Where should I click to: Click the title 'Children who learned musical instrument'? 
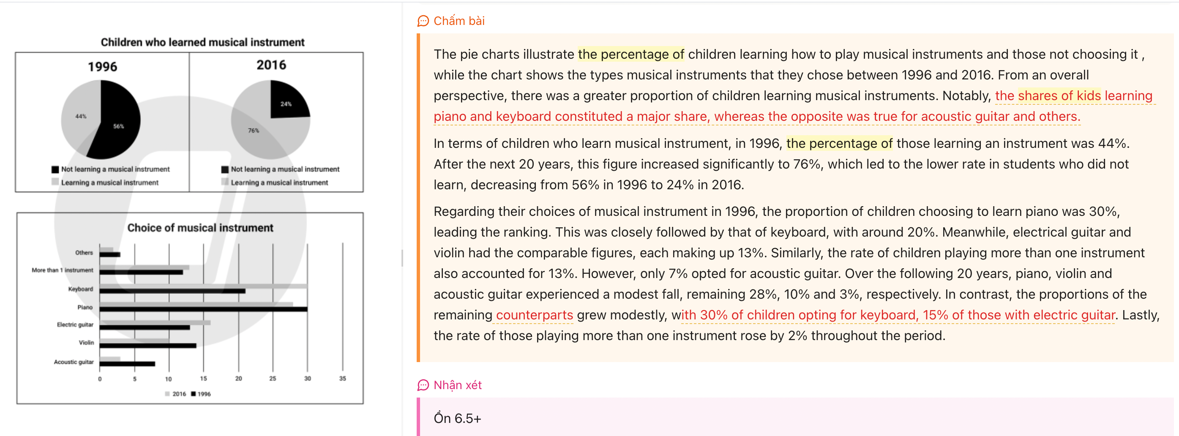coord(202,42)
